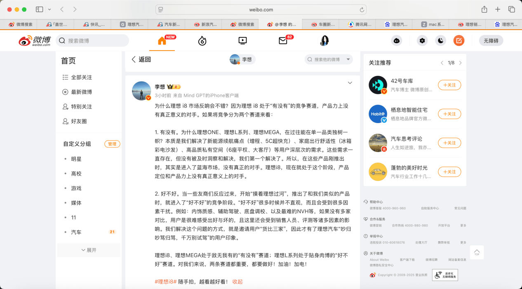
Task: Go to next 关注推荐 page arrow
Action: pyautogui.click(x=460, y=63)
